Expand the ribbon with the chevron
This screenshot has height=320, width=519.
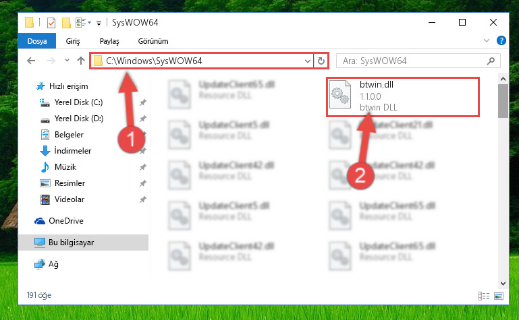click(x=486, y=40)
